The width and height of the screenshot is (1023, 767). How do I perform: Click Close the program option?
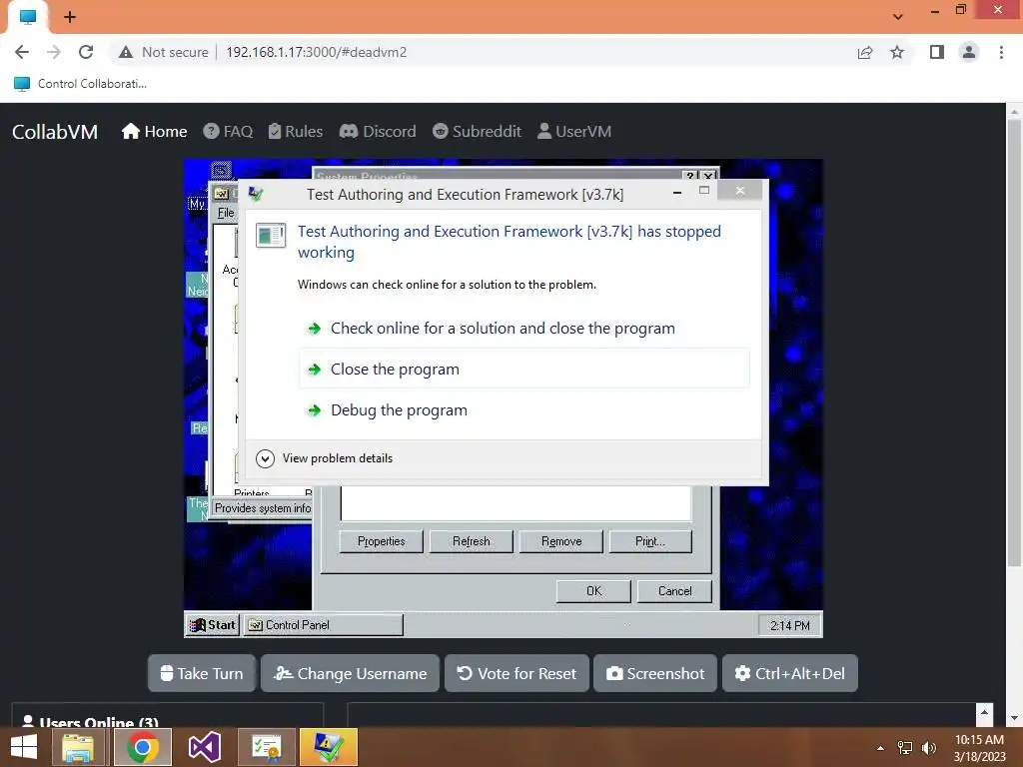523,370
